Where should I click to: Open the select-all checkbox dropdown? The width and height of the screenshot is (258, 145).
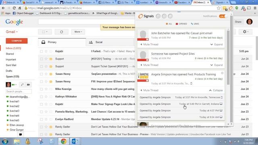point(45,32)
